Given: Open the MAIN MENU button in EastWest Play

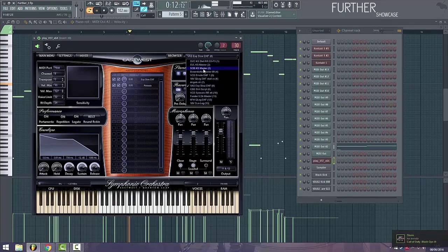Looking at the screenshot, I should point(47,56).
